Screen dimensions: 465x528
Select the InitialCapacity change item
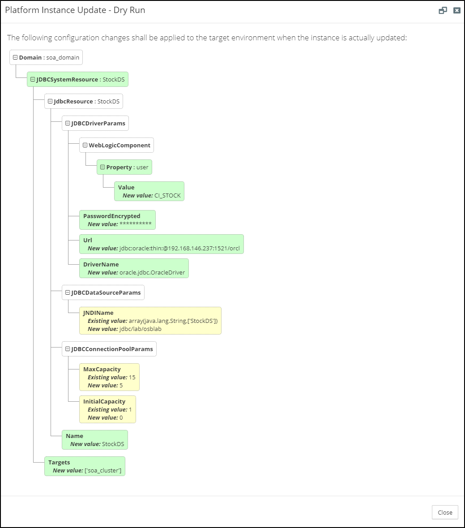tap(107, 409)
